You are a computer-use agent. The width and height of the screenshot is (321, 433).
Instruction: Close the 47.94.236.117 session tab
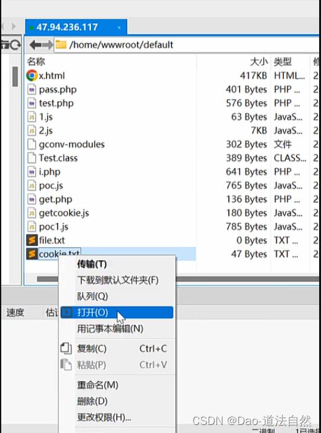pos(119,28)
